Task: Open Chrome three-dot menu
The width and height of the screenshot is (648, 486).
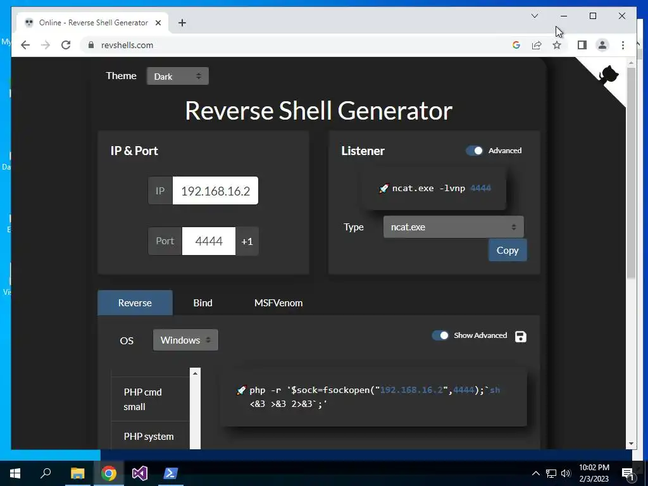Action: tap(623, 45)
